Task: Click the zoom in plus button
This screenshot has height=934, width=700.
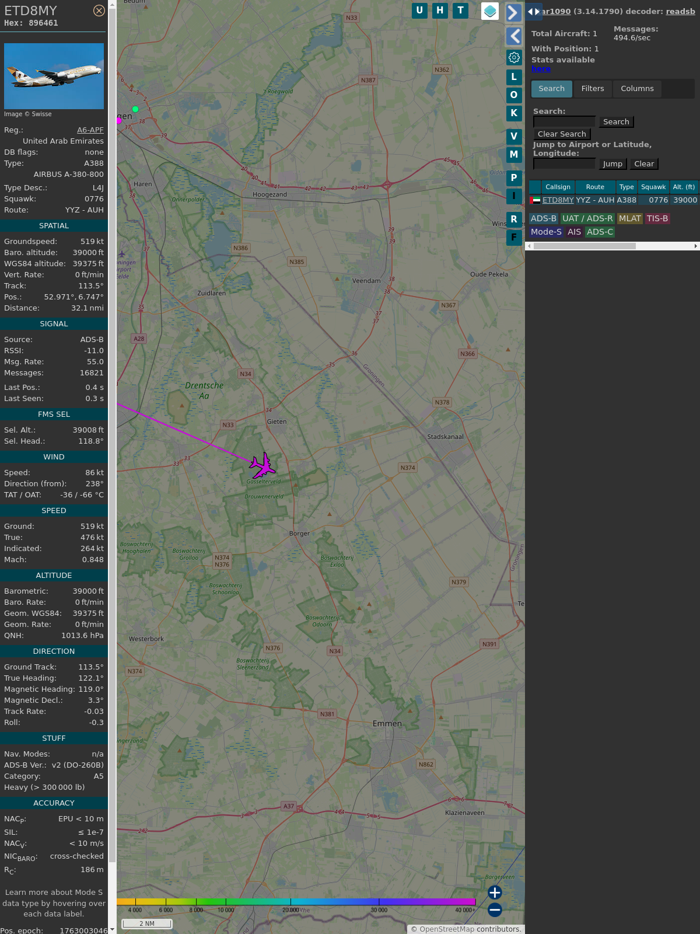Action: point(495,893)
